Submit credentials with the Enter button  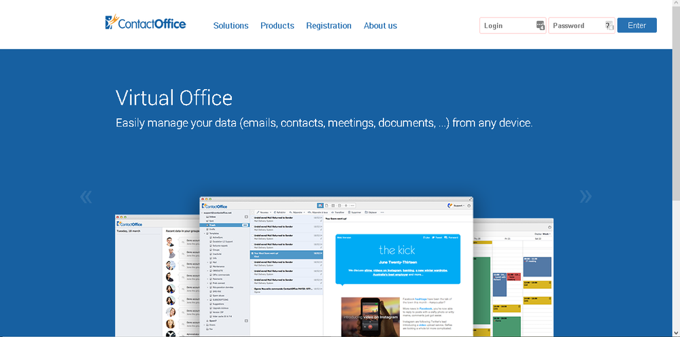coord(636,25)
